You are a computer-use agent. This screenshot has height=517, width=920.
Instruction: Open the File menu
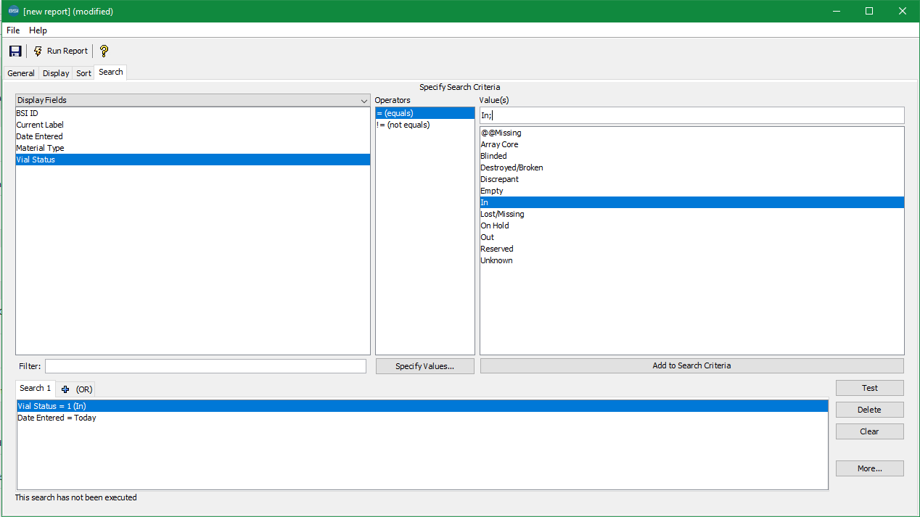point(13,30)
